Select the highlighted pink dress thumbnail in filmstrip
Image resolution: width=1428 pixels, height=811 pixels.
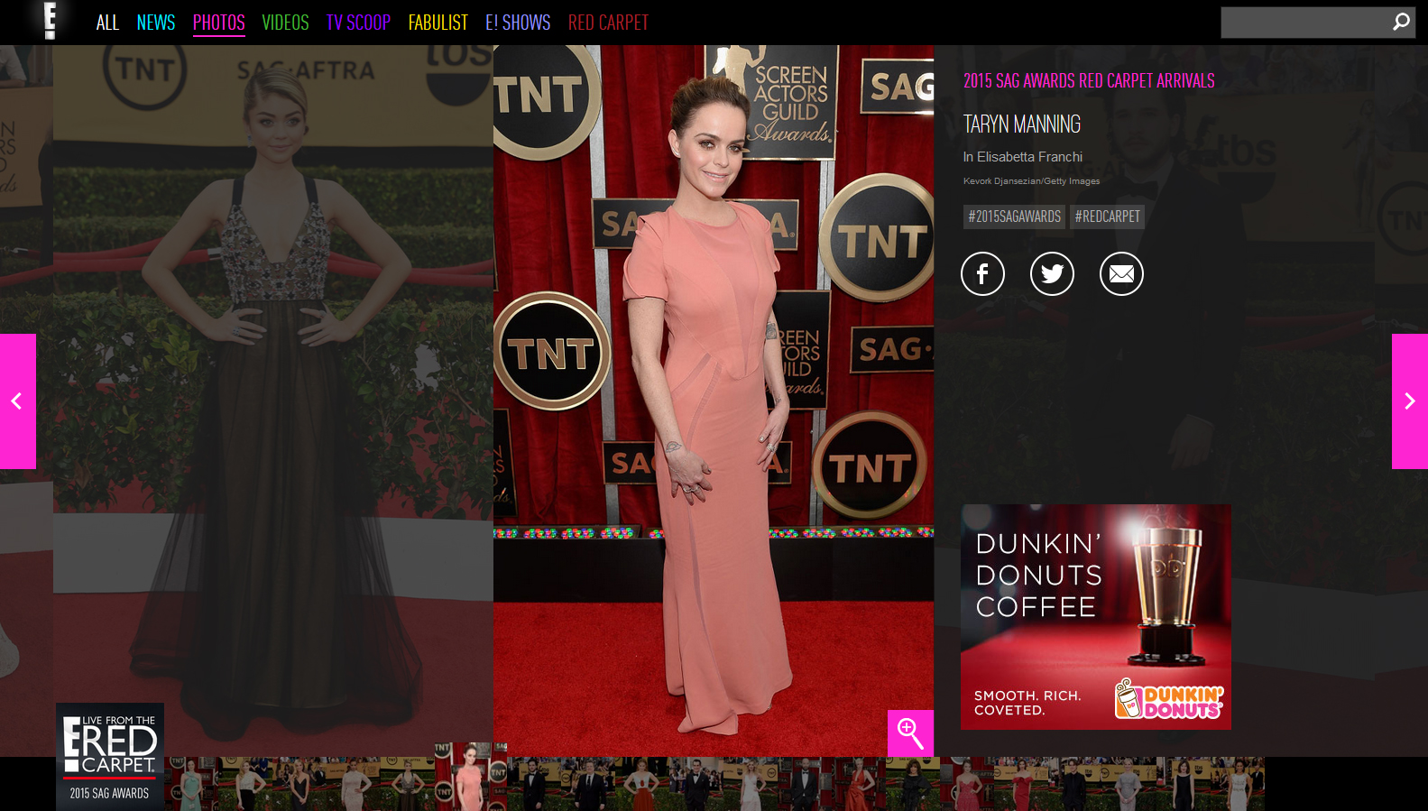pos(470,777)
